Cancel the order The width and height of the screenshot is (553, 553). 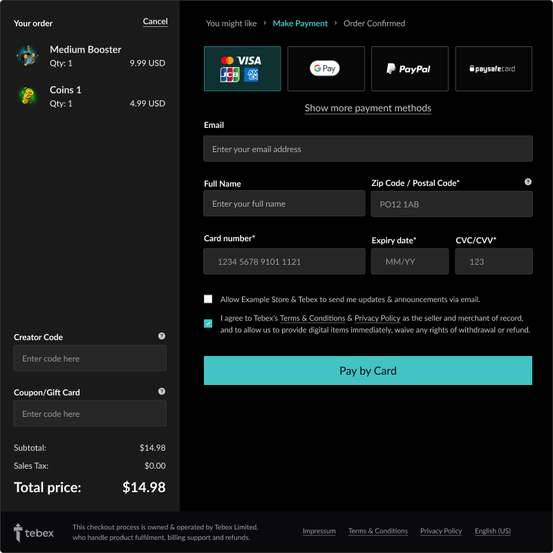[x=155, y=21]
